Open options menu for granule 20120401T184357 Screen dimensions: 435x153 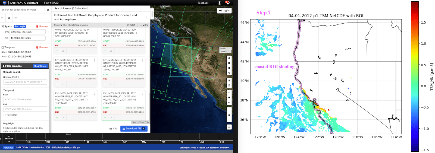click(94, 94)
